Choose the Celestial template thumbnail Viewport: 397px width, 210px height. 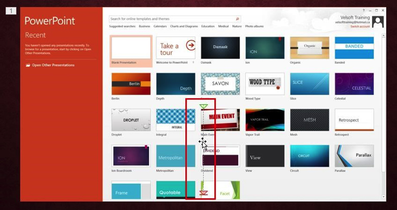(354, 84)
